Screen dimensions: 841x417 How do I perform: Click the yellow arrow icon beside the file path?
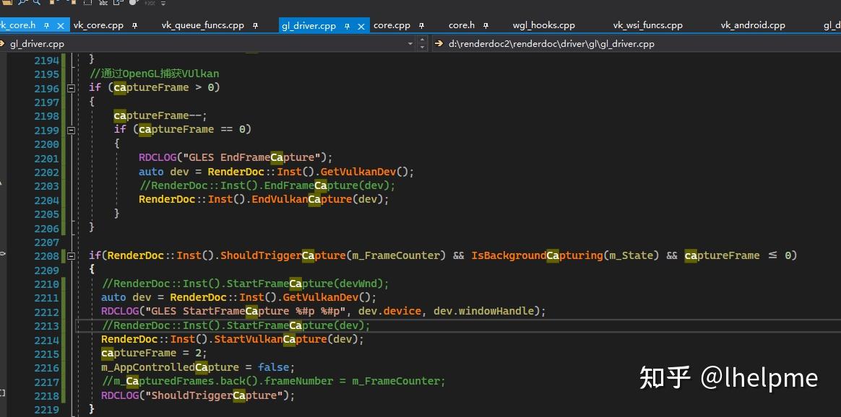(439, 43)
